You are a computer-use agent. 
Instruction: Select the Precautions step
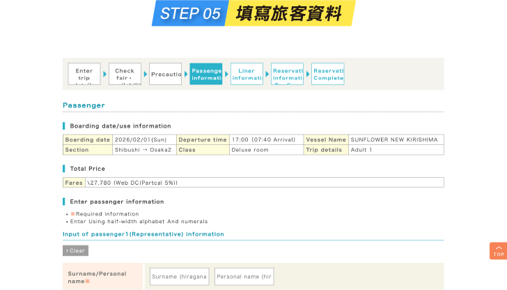click(x=165, y=74)
